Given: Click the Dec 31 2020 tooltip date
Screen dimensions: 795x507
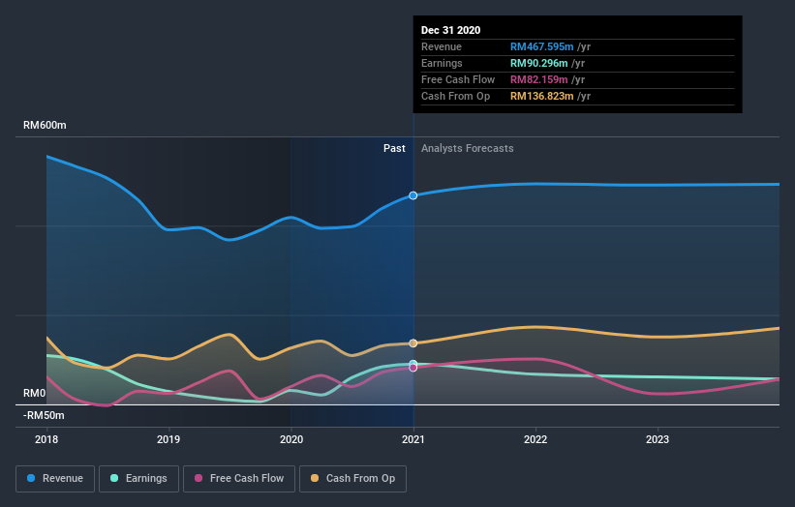Looking at the screenshot, I should [x=450, y=30].
